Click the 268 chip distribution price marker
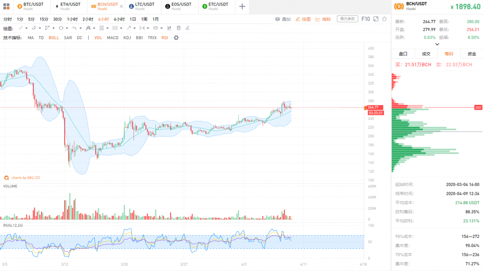The image size is (483, 271). point(478,107)
